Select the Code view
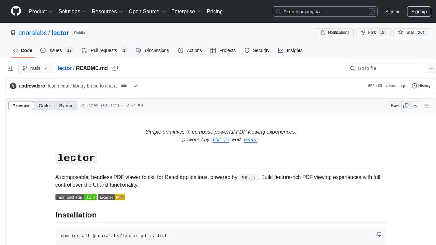The height and width of the screenshot is (245, 436). tap(44, 106)
